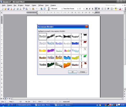
Task: Click the Undo arrow icon
Action: 37,9
